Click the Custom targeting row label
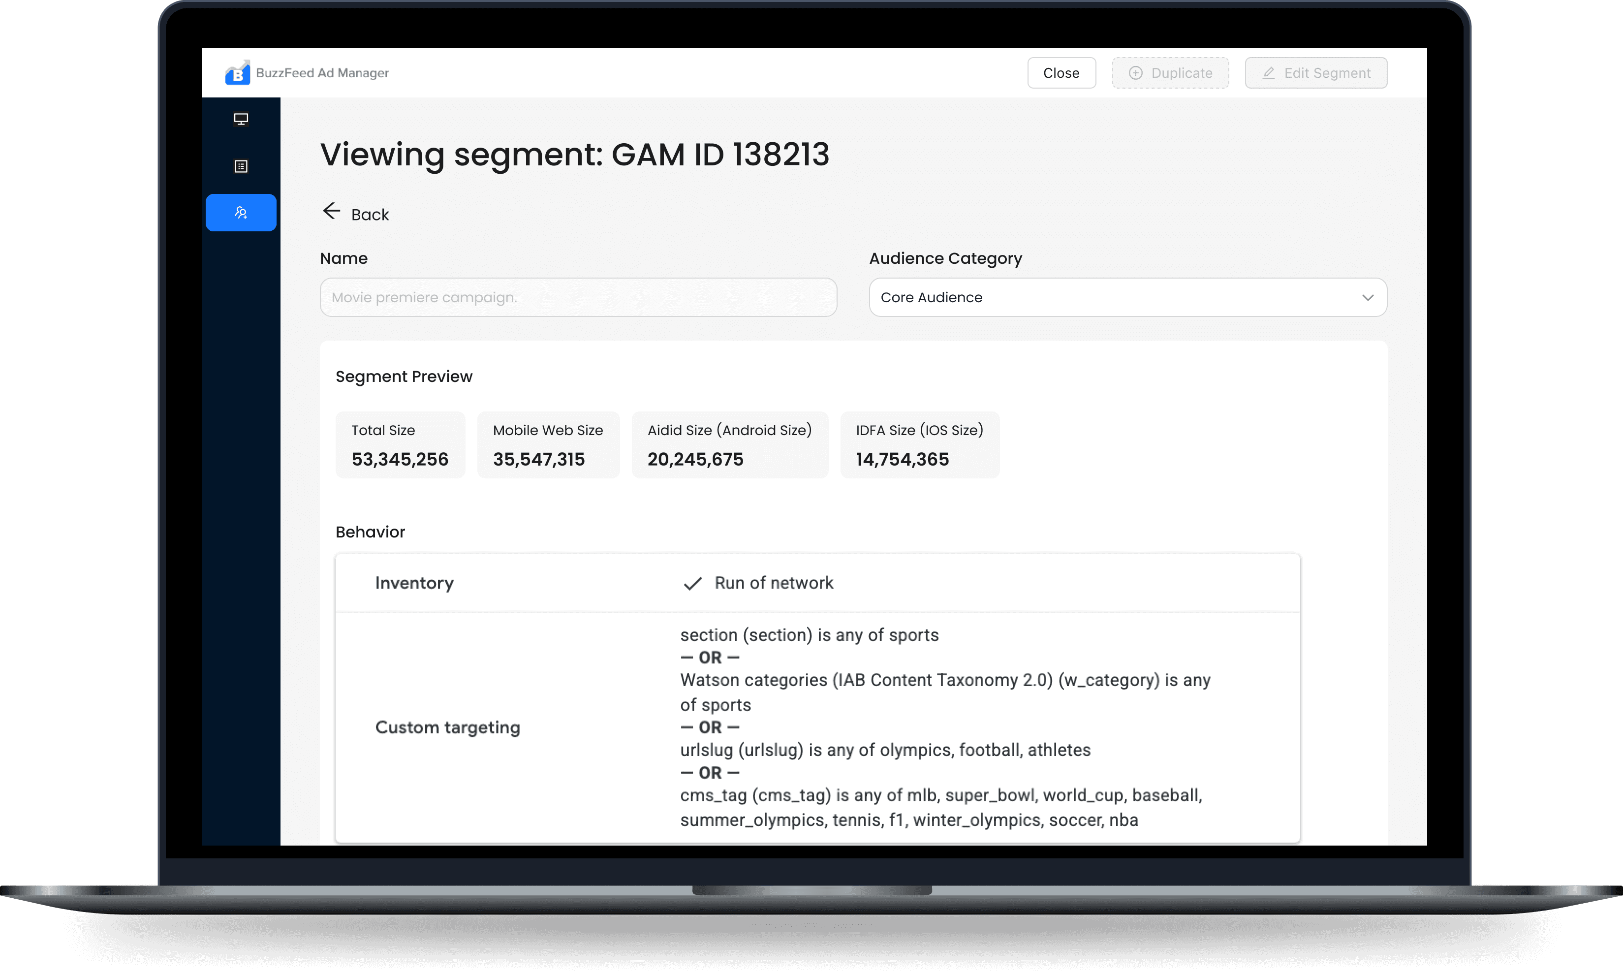 click(x=447, y=727)
